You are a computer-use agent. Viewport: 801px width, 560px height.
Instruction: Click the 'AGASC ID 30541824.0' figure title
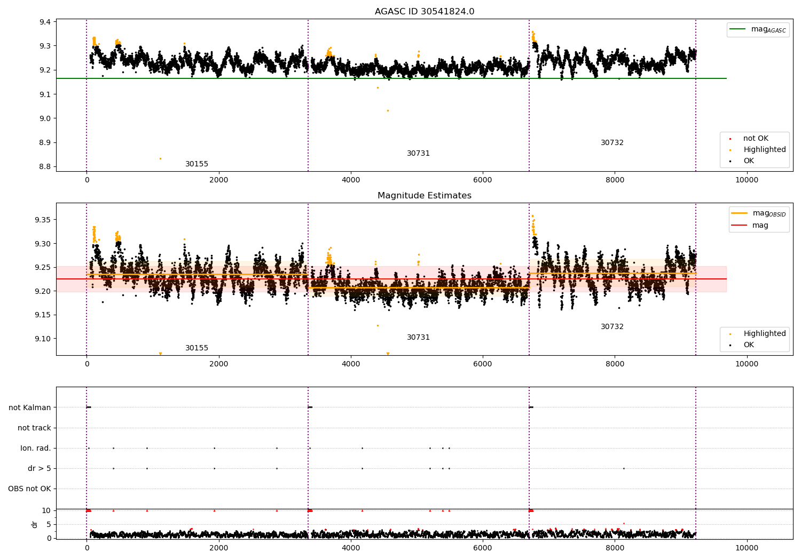pyautogui.click(x=425, y=12)
